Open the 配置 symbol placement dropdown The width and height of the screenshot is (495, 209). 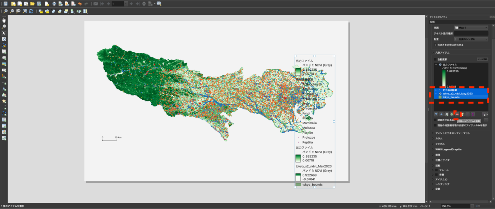(x=471, y=39)
